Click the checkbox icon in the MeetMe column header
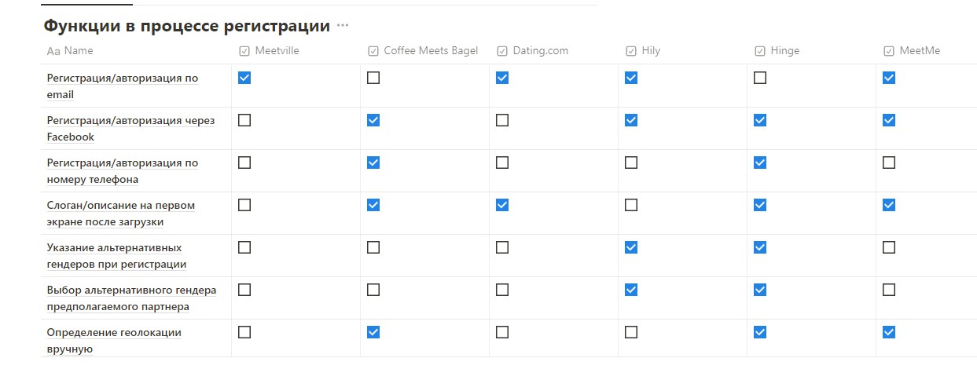Image resolution: width=977 pixels, height=369 pixels. (x=889, y=51)
